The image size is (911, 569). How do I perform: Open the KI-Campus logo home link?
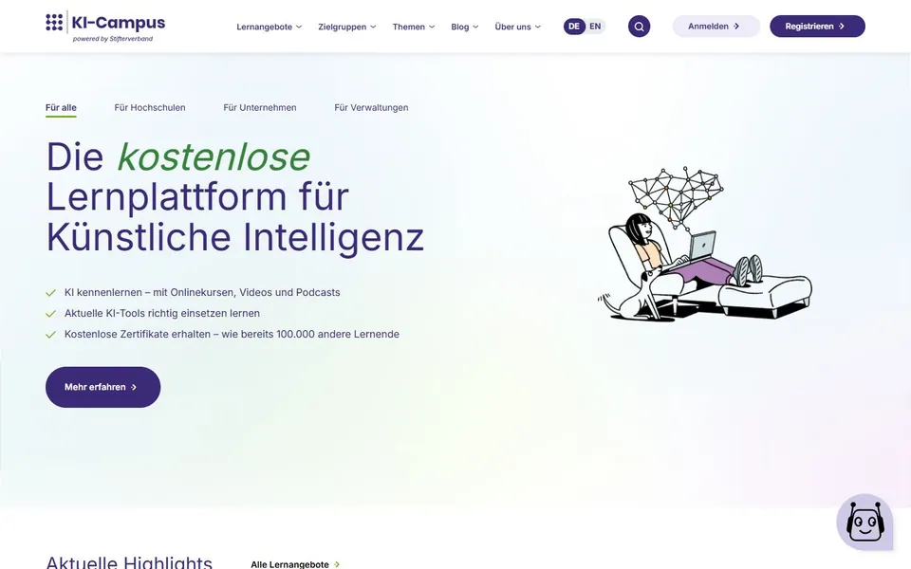pyautogui.click(x=105, y=27)
